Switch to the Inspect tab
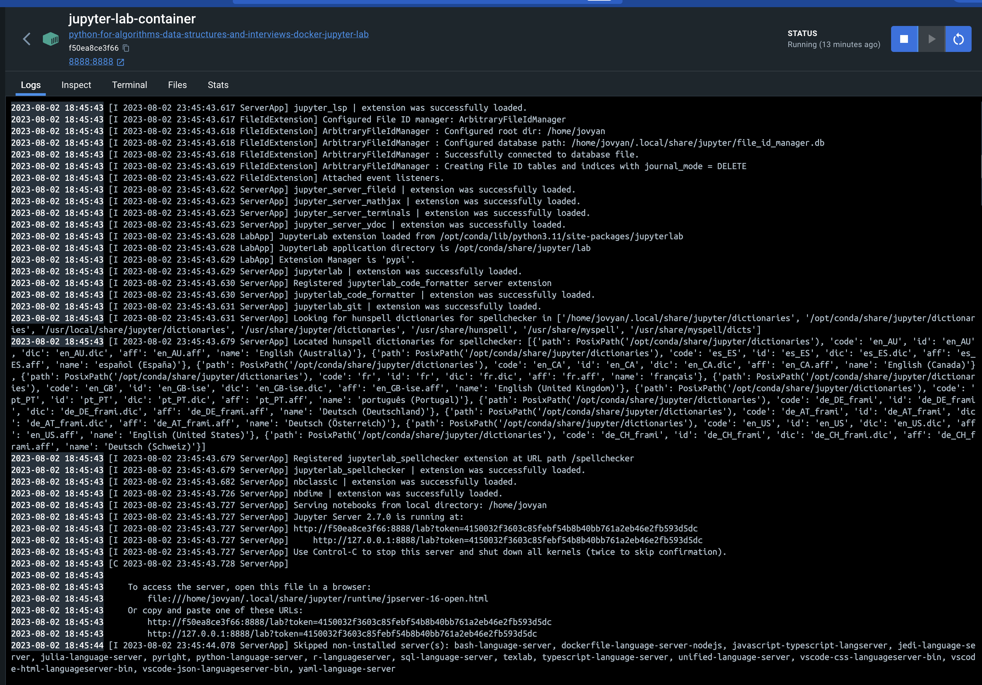Image resolution: width=982 pixels, height=685 pixels. point(76,85)
